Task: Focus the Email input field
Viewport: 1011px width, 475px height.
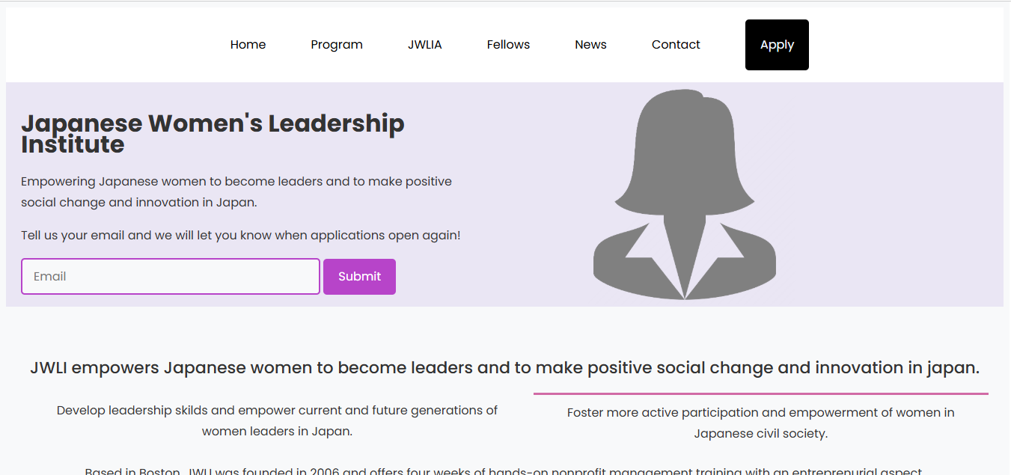Action: coord(171,277)
